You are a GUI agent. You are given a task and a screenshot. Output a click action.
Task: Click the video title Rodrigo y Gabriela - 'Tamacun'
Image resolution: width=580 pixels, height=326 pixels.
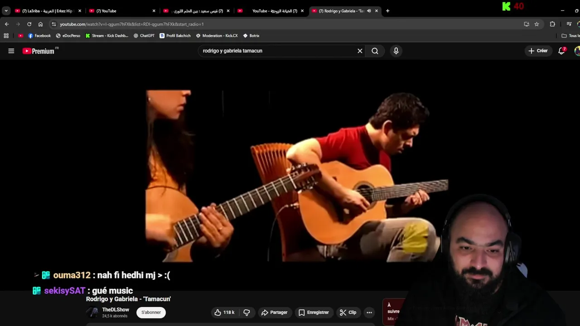coord(128,299)
